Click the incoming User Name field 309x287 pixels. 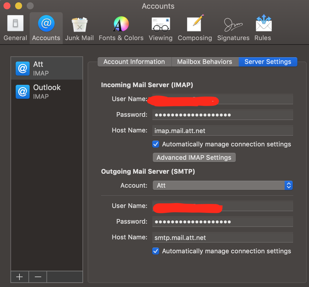tap(222, 99)
